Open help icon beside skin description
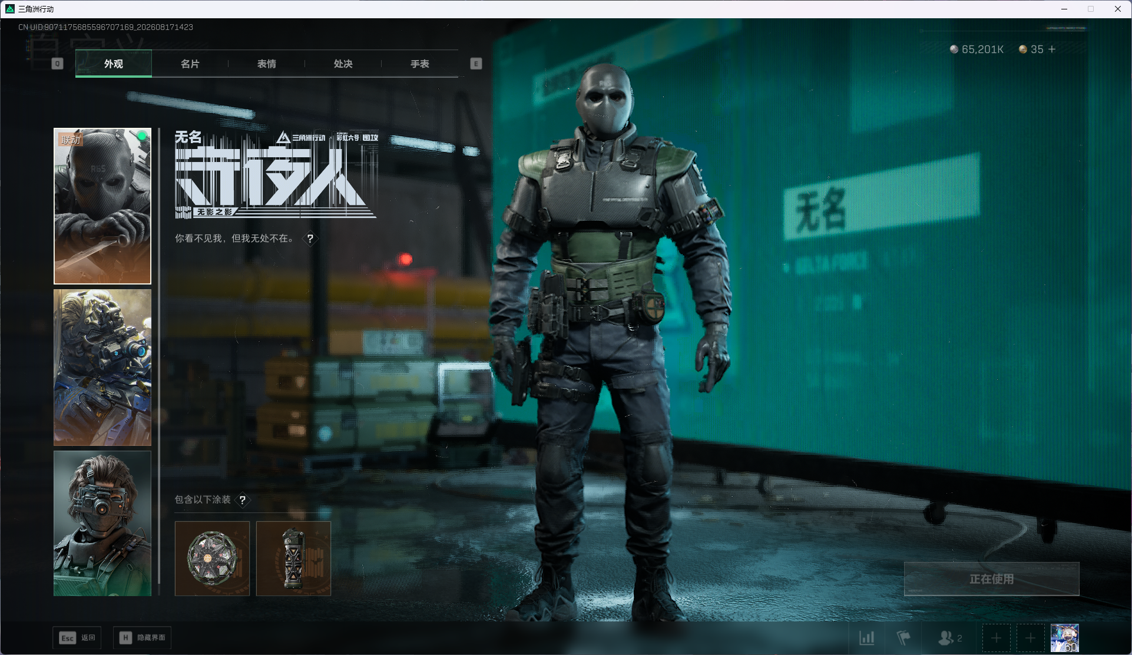This screenshot has width=1132, height=655. (x=310, y=239)
